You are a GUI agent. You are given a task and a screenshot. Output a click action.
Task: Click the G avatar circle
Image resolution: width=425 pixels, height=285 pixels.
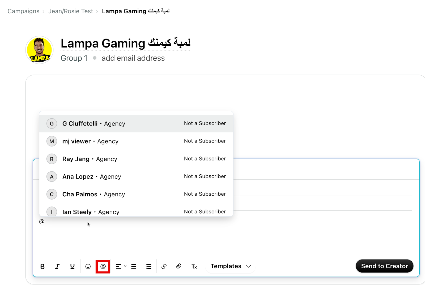[x=52, y=123]
